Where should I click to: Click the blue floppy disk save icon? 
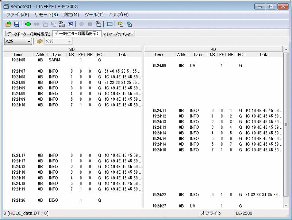[x=17, y=24]
